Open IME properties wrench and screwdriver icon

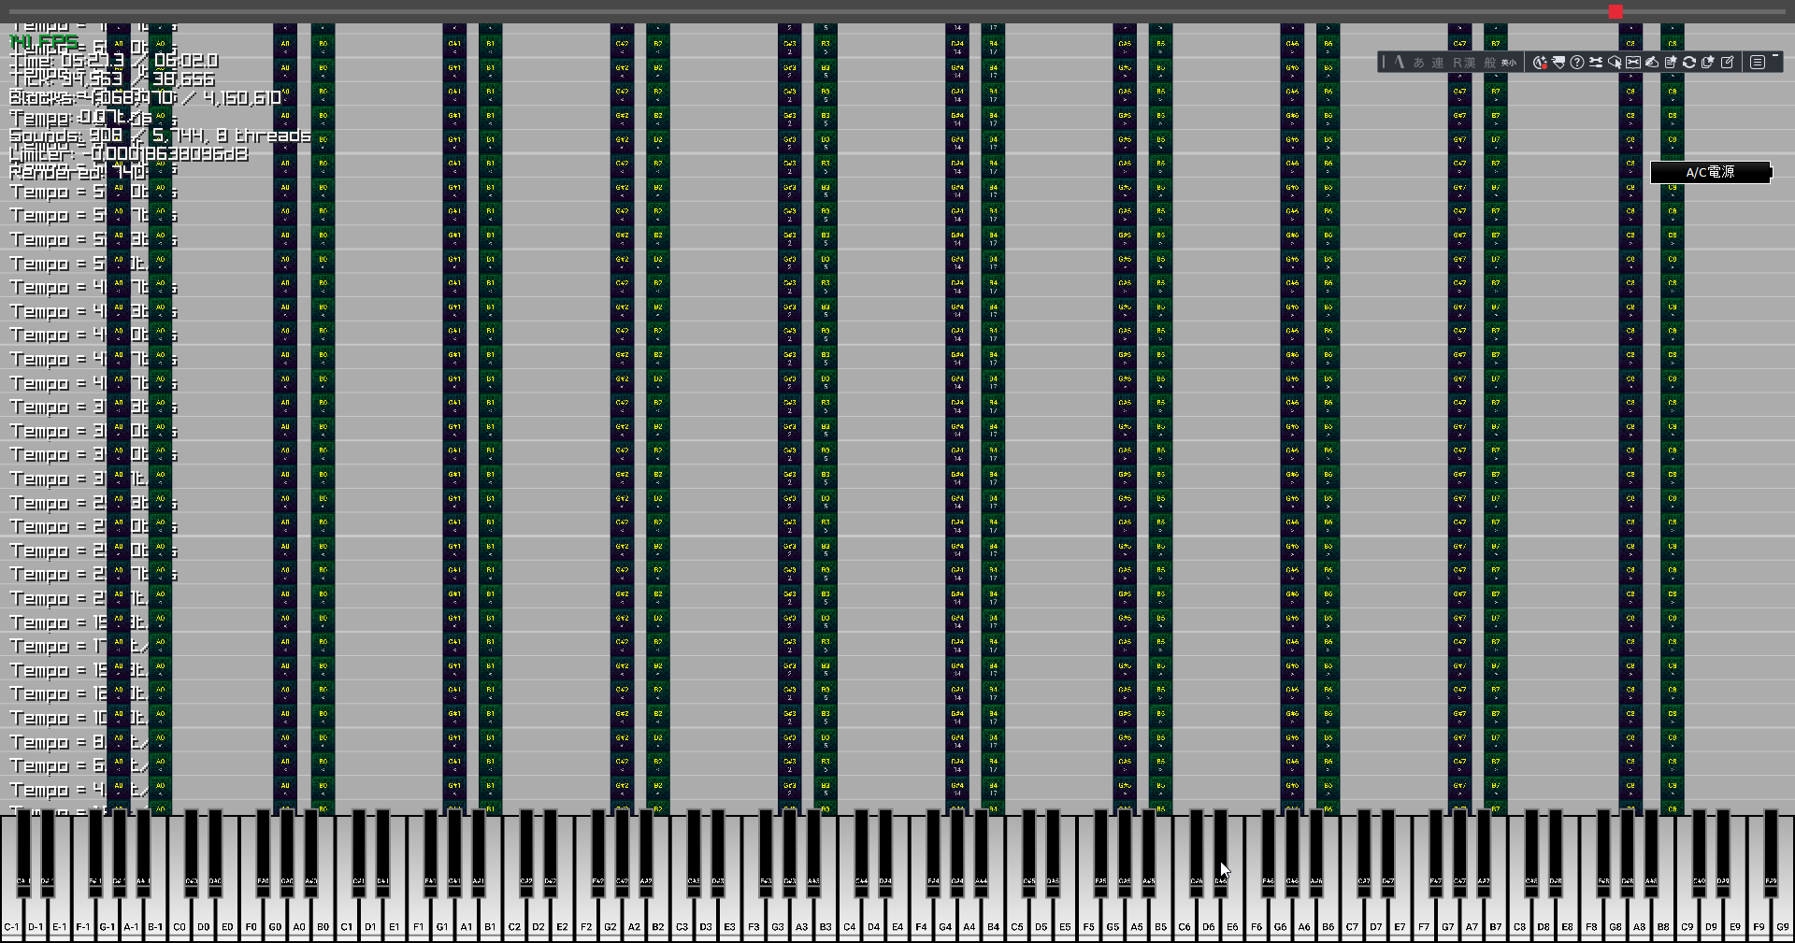(1596, 63)
